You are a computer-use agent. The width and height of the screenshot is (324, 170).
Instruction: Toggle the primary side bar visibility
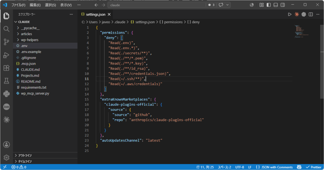(269, 5)
